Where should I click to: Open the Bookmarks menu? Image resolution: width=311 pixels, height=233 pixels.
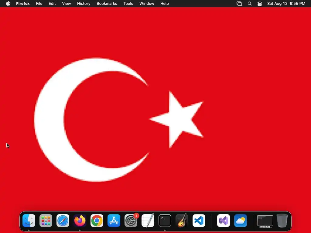pos(107,4)
